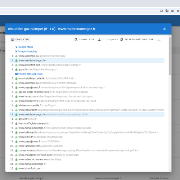Open the www.maintenancegaz.fr/ result link
180x180 pixels.
click(32, 60)
